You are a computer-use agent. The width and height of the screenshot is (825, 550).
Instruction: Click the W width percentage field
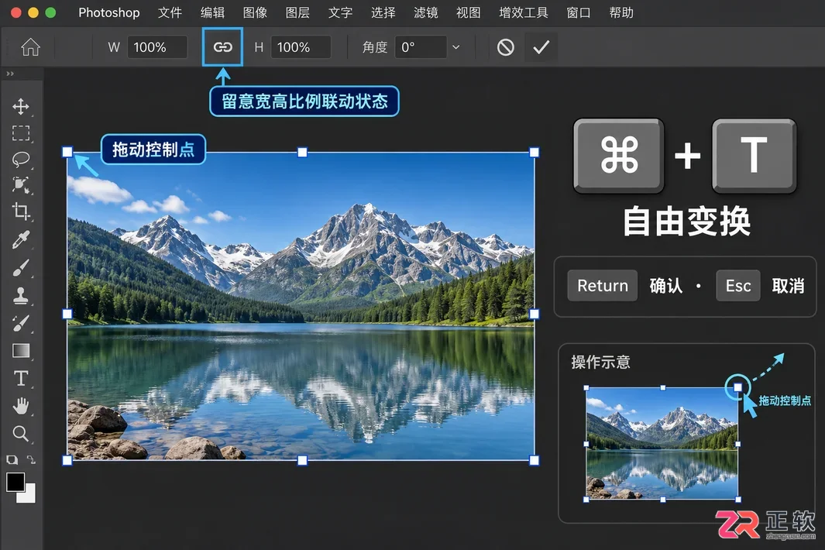click(x=157, y=46)
